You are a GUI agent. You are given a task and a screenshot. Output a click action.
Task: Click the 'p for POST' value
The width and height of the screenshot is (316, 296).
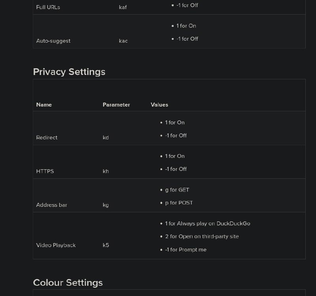point(179,203)
